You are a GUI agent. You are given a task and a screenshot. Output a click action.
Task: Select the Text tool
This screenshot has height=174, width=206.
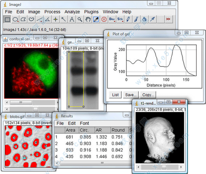72,19
